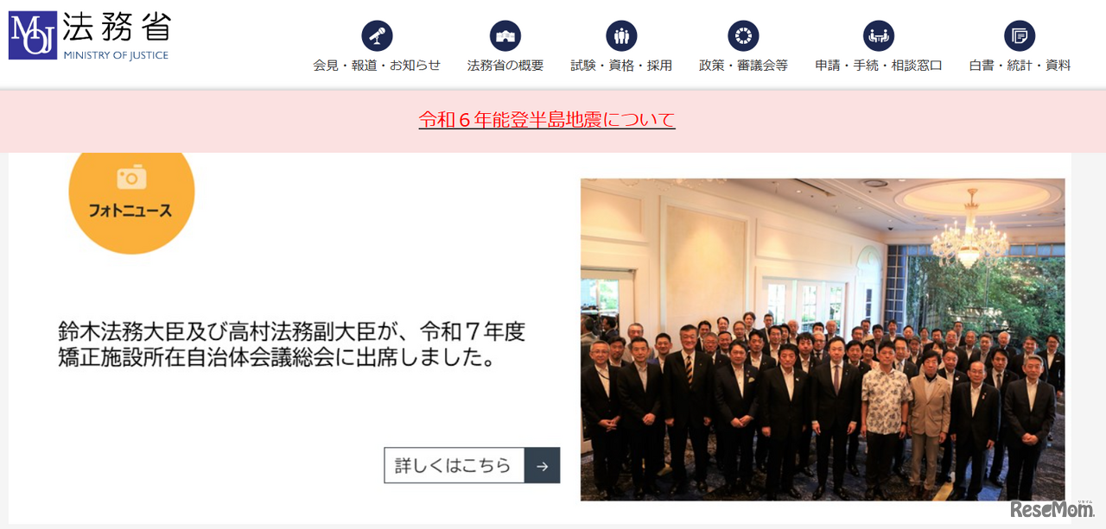
Task: Click the camera icon in the フォトニュース badge
Action: 131,178
